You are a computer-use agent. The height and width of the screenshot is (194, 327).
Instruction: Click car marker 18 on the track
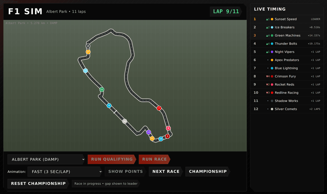[x=88, y=46]
